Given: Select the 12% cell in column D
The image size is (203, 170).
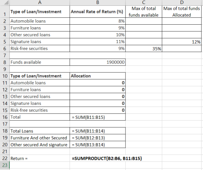Looking at the screenshot, I should click(182, 42).
